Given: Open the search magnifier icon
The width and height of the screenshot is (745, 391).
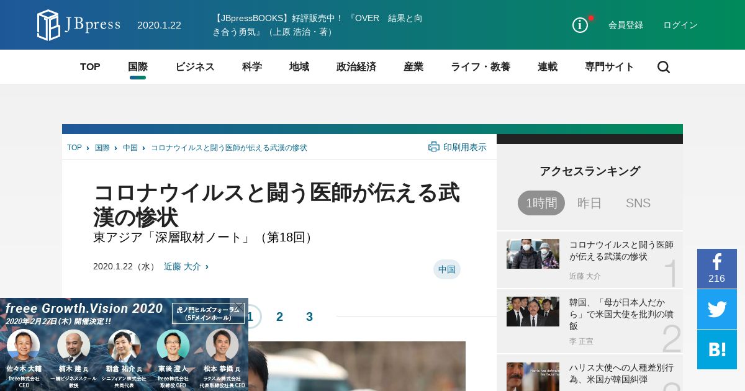Looking at the screenshot, I should [x=663, y=67].
